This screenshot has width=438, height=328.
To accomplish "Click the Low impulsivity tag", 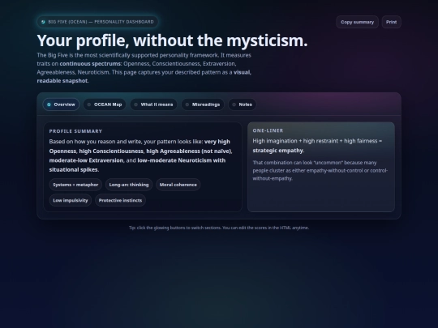I will pyautogui.click(x=70, y=200).
